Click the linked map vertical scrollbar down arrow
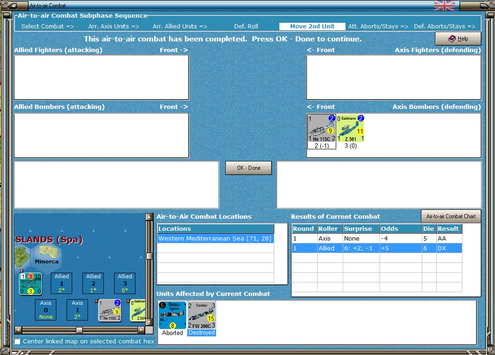 coord(149,322)
